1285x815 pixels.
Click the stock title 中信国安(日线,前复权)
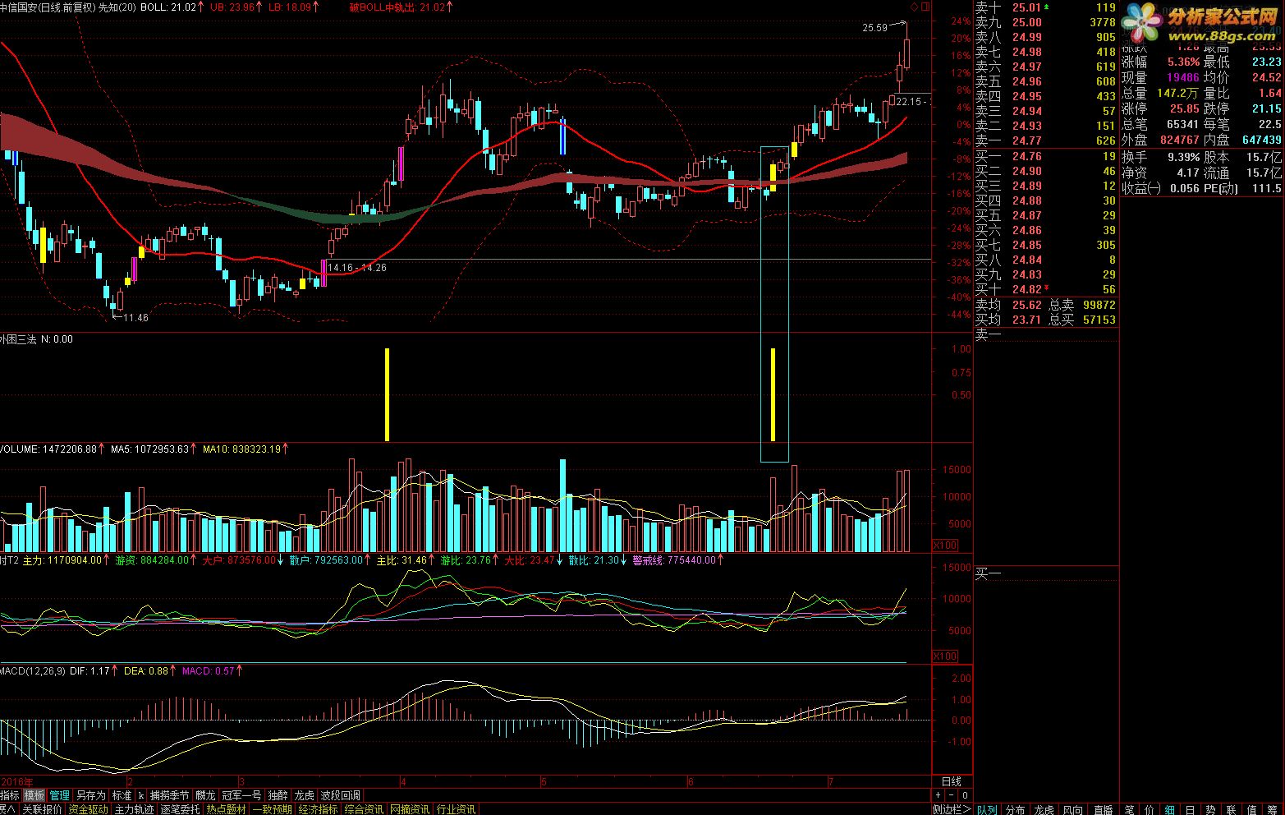coord(47,7)
